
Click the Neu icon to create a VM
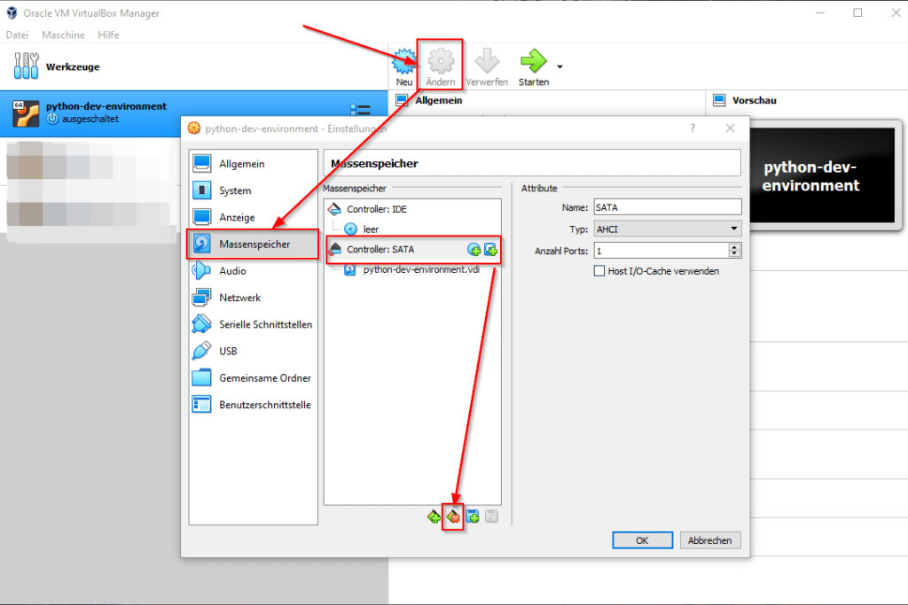(x=403, y=58)
